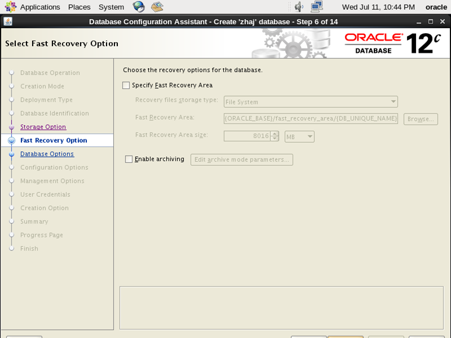The height and width of the screenshot is (338, 451).
Task: Click 'User Credentials' step text
Action: point(45,194)
